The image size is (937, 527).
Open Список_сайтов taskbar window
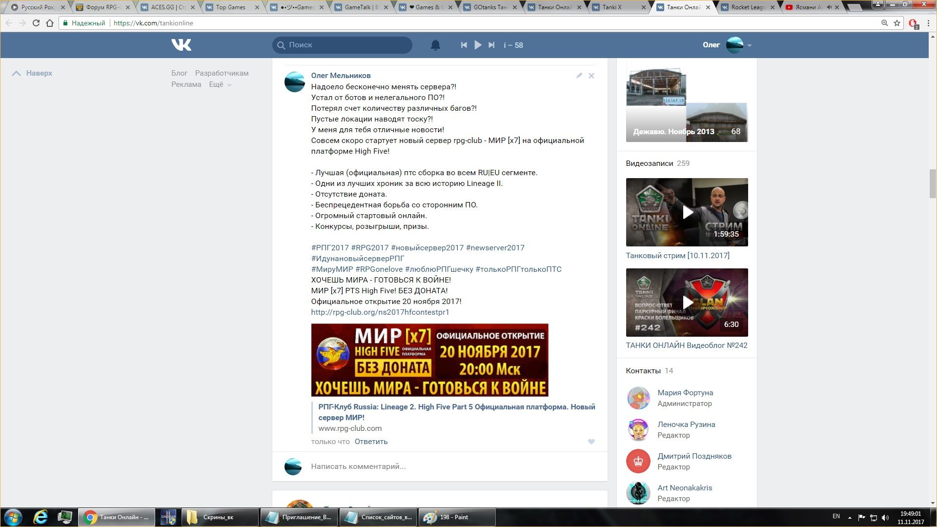378,517
